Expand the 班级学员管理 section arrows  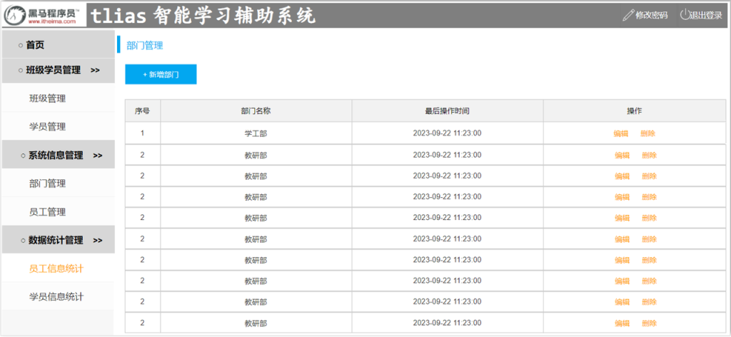(x=96, y=70)
